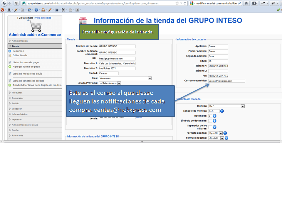Click the info icon beside Formato positivo

point(225,133)
